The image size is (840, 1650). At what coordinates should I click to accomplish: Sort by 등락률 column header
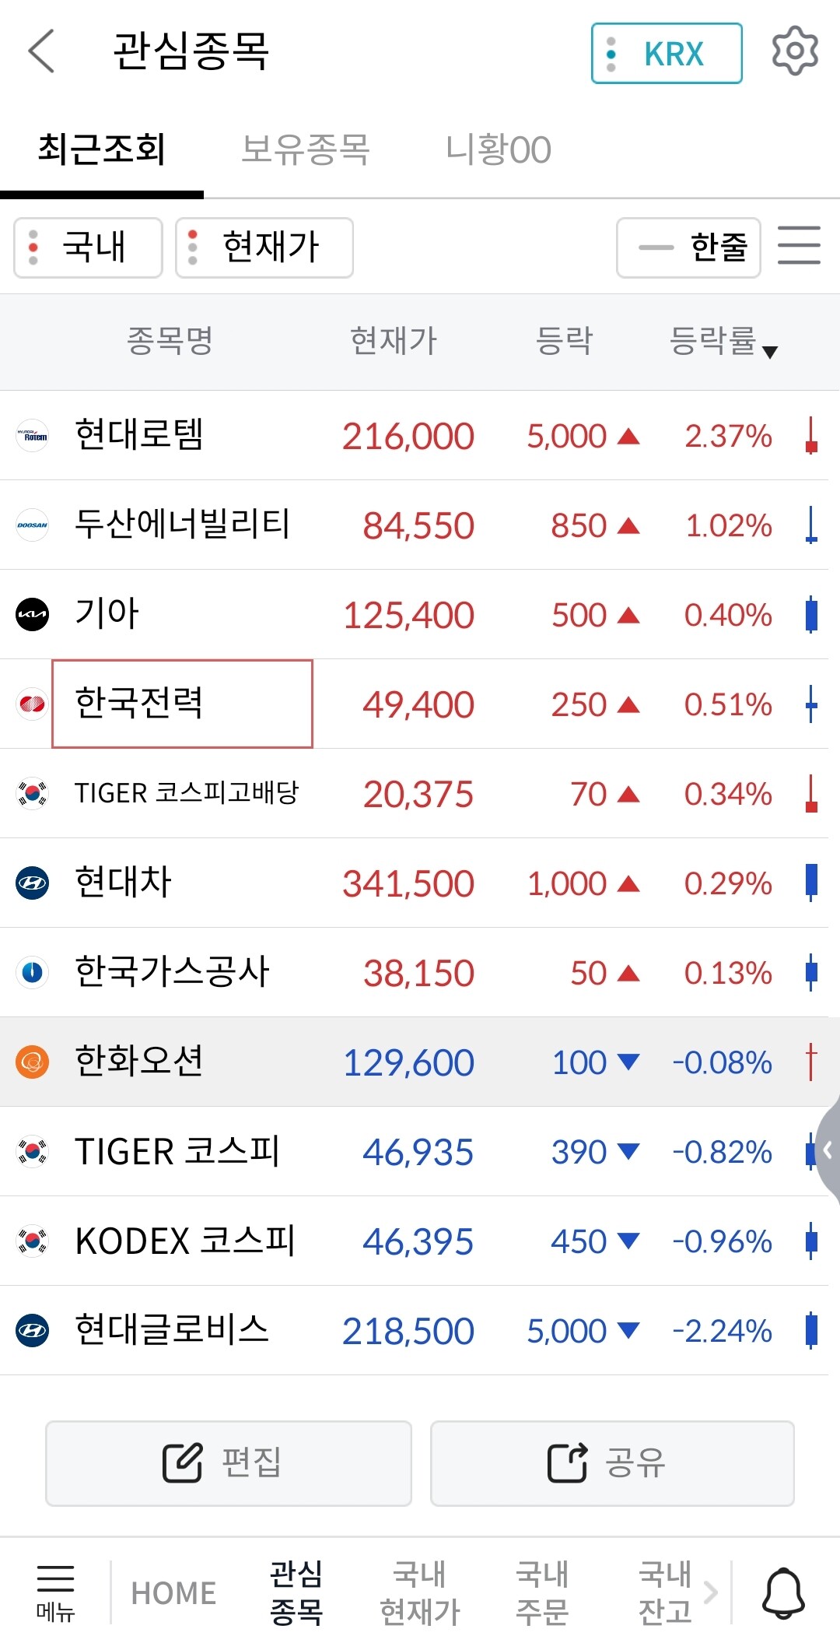(x=722, y=342)
